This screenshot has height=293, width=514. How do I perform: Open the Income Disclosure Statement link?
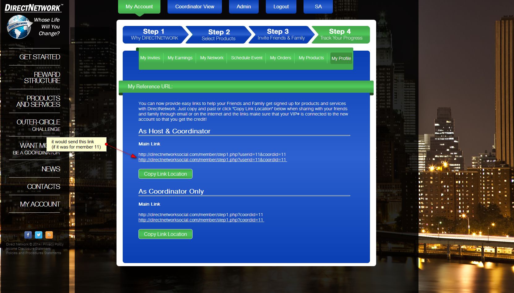tap(28, 249)
